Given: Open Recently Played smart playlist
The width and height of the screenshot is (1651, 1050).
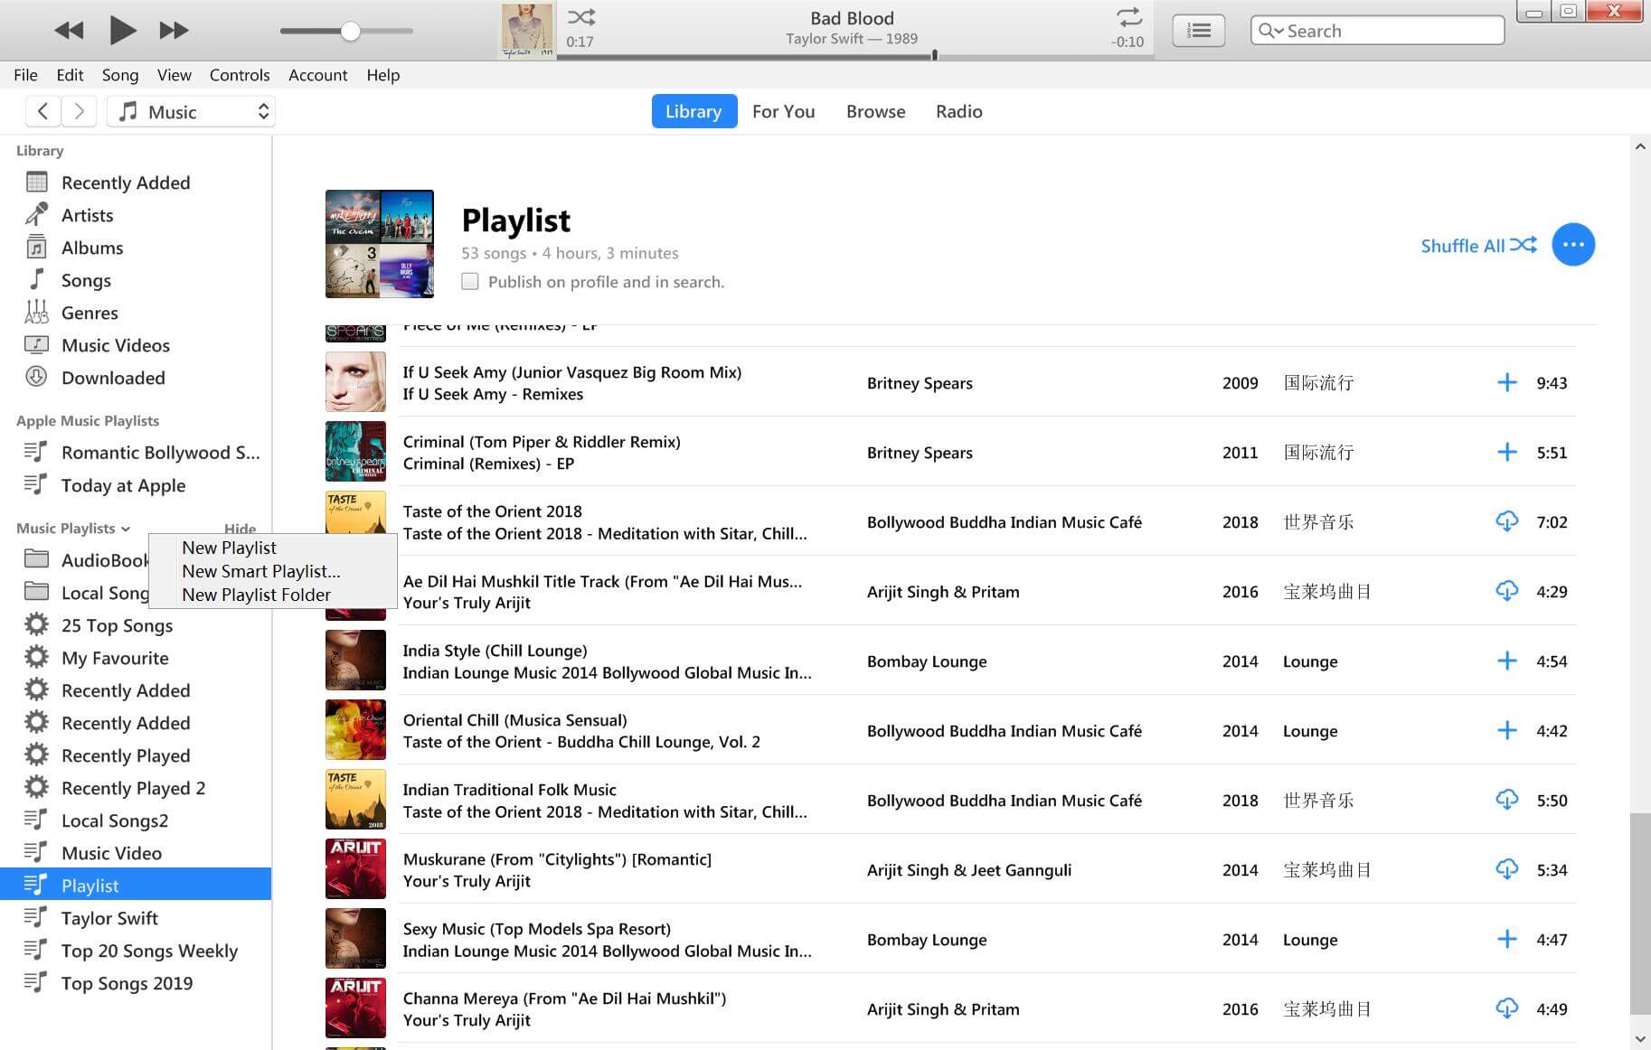Looking at the screenshot, I should pyautogui.click(x=126, y=755).
